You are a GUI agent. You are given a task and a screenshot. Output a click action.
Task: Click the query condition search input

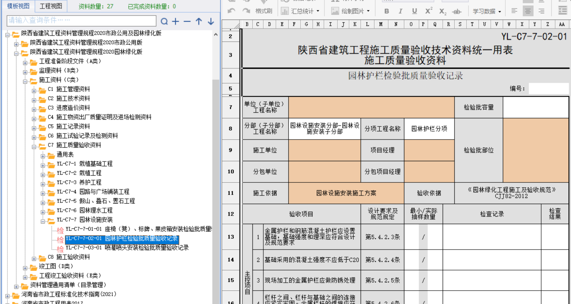click(81, 21)
